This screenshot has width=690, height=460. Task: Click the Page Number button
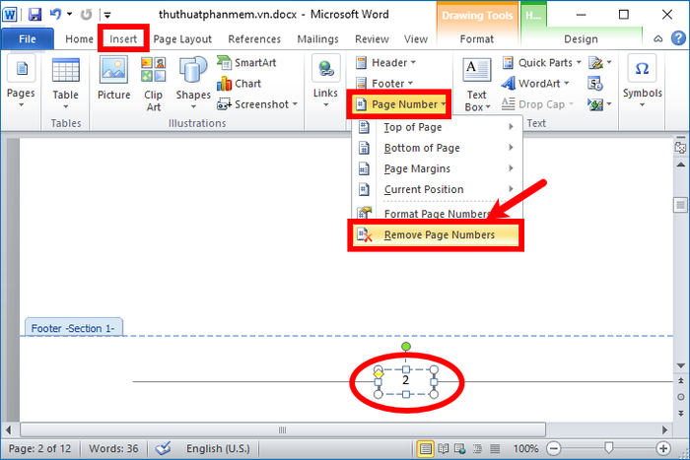pos(399,104)
